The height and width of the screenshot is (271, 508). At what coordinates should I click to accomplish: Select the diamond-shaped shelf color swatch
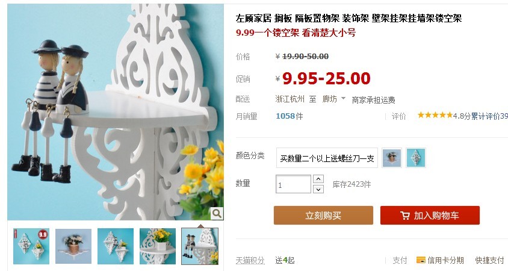(x=416, y=158)
